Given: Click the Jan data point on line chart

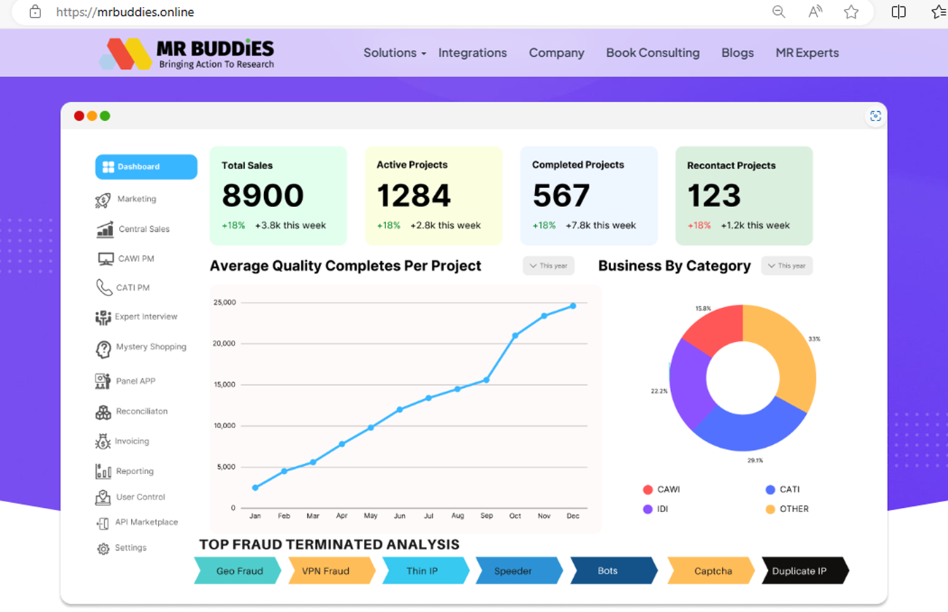Looking at the screenshot, I should pos(255,488).
